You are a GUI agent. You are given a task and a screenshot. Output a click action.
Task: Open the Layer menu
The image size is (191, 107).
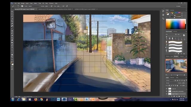[x=27, y=3]
